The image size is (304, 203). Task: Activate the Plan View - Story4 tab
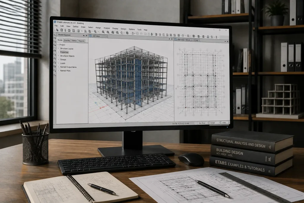coord(187,40)
